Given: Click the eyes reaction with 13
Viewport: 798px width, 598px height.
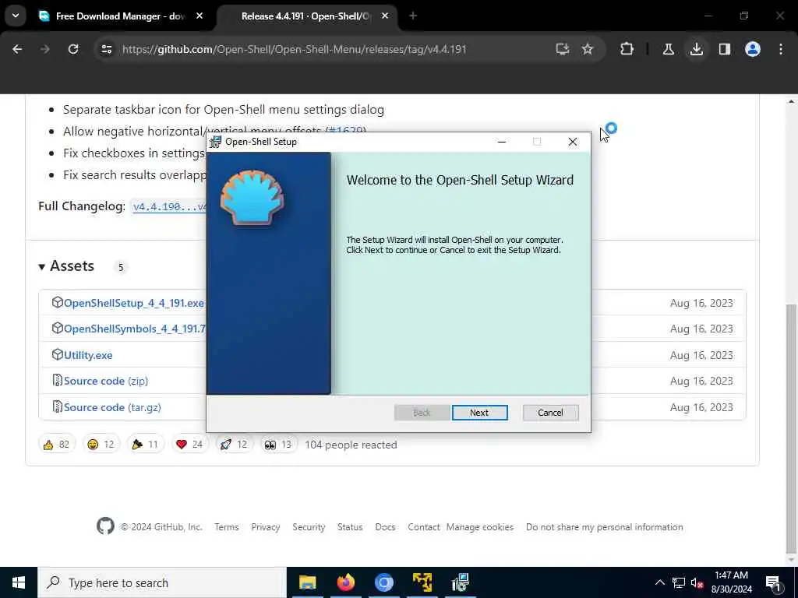Looking at the screenshot, I should pos(278,445).
